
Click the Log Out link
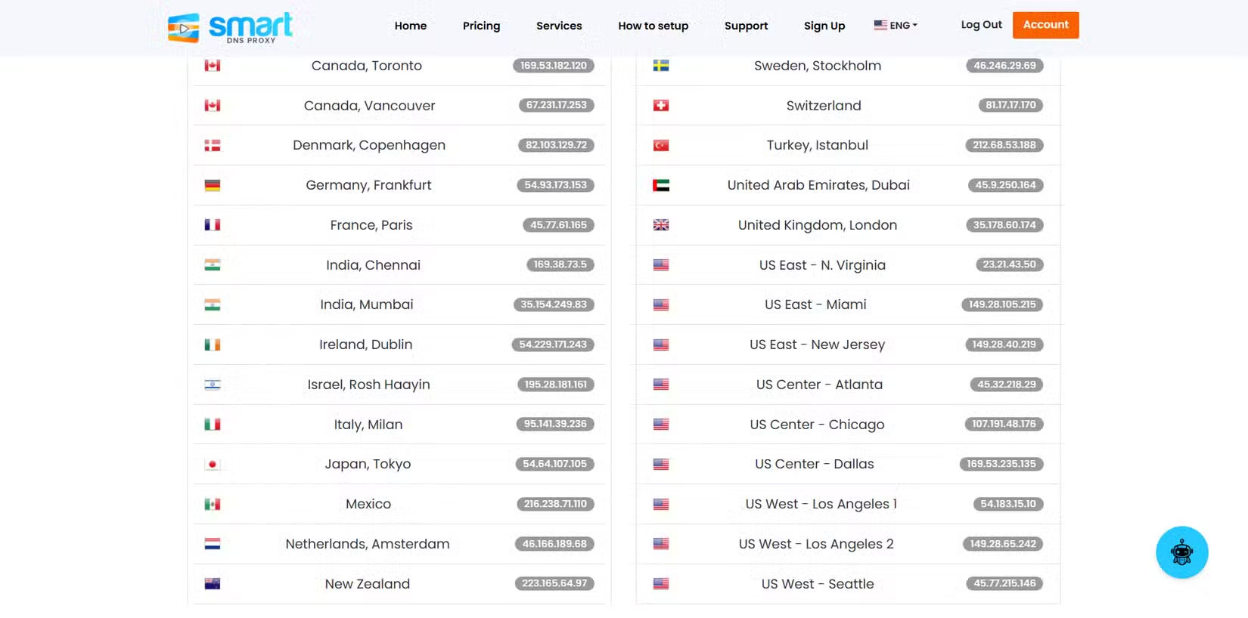[981, 25]
